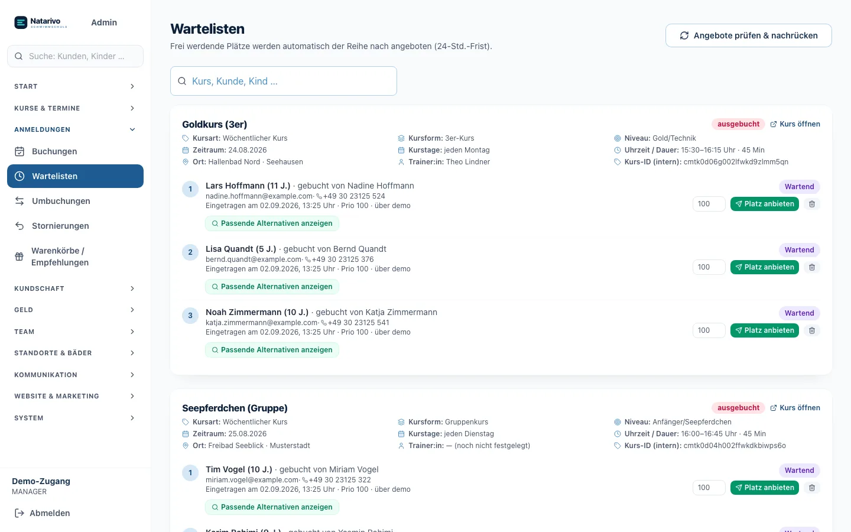Image resolution: width=851 pixels, height=532 pixels.
Task: Click trash icon next to Tim Vogel
Action: click(812, 488)
